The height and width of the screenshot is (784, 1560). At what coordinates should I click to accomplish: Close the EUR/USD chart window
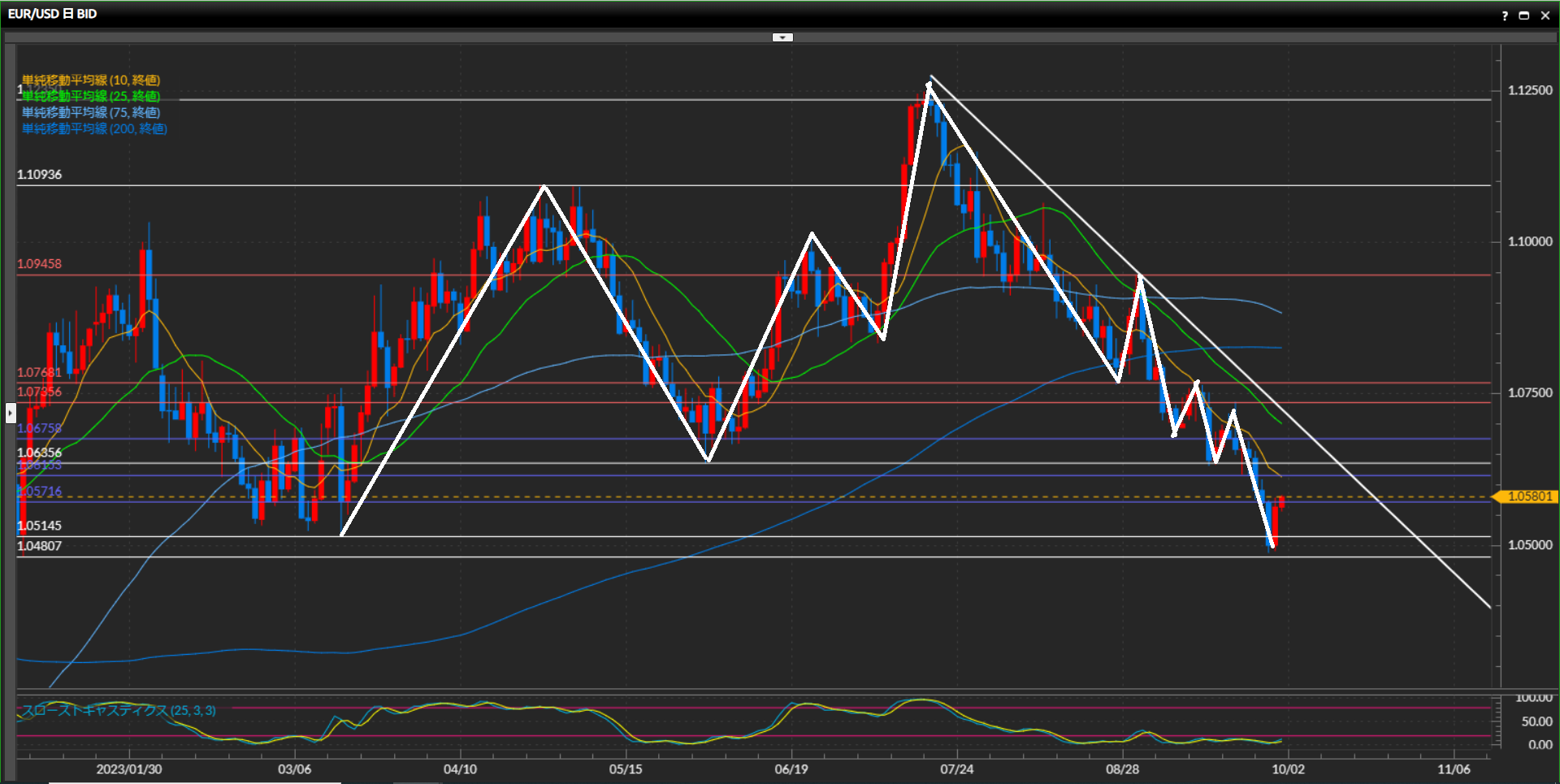coord(1545,15)
